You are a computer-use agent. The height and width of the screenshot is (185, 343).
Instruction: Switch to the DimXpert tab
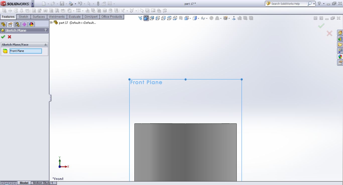click(91, 17)
